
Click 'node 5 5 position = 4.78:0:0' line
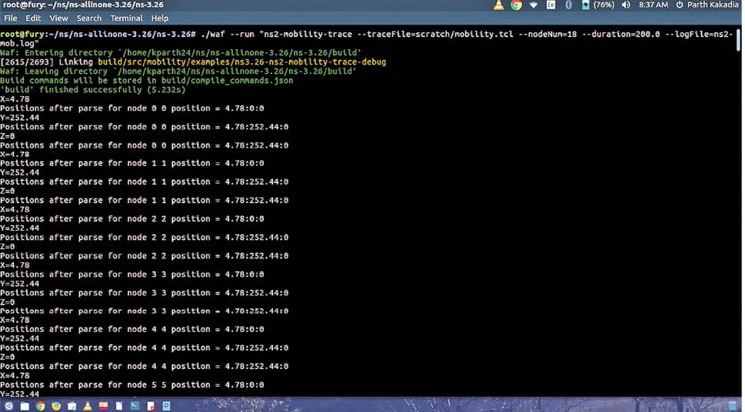pos(132,385)
